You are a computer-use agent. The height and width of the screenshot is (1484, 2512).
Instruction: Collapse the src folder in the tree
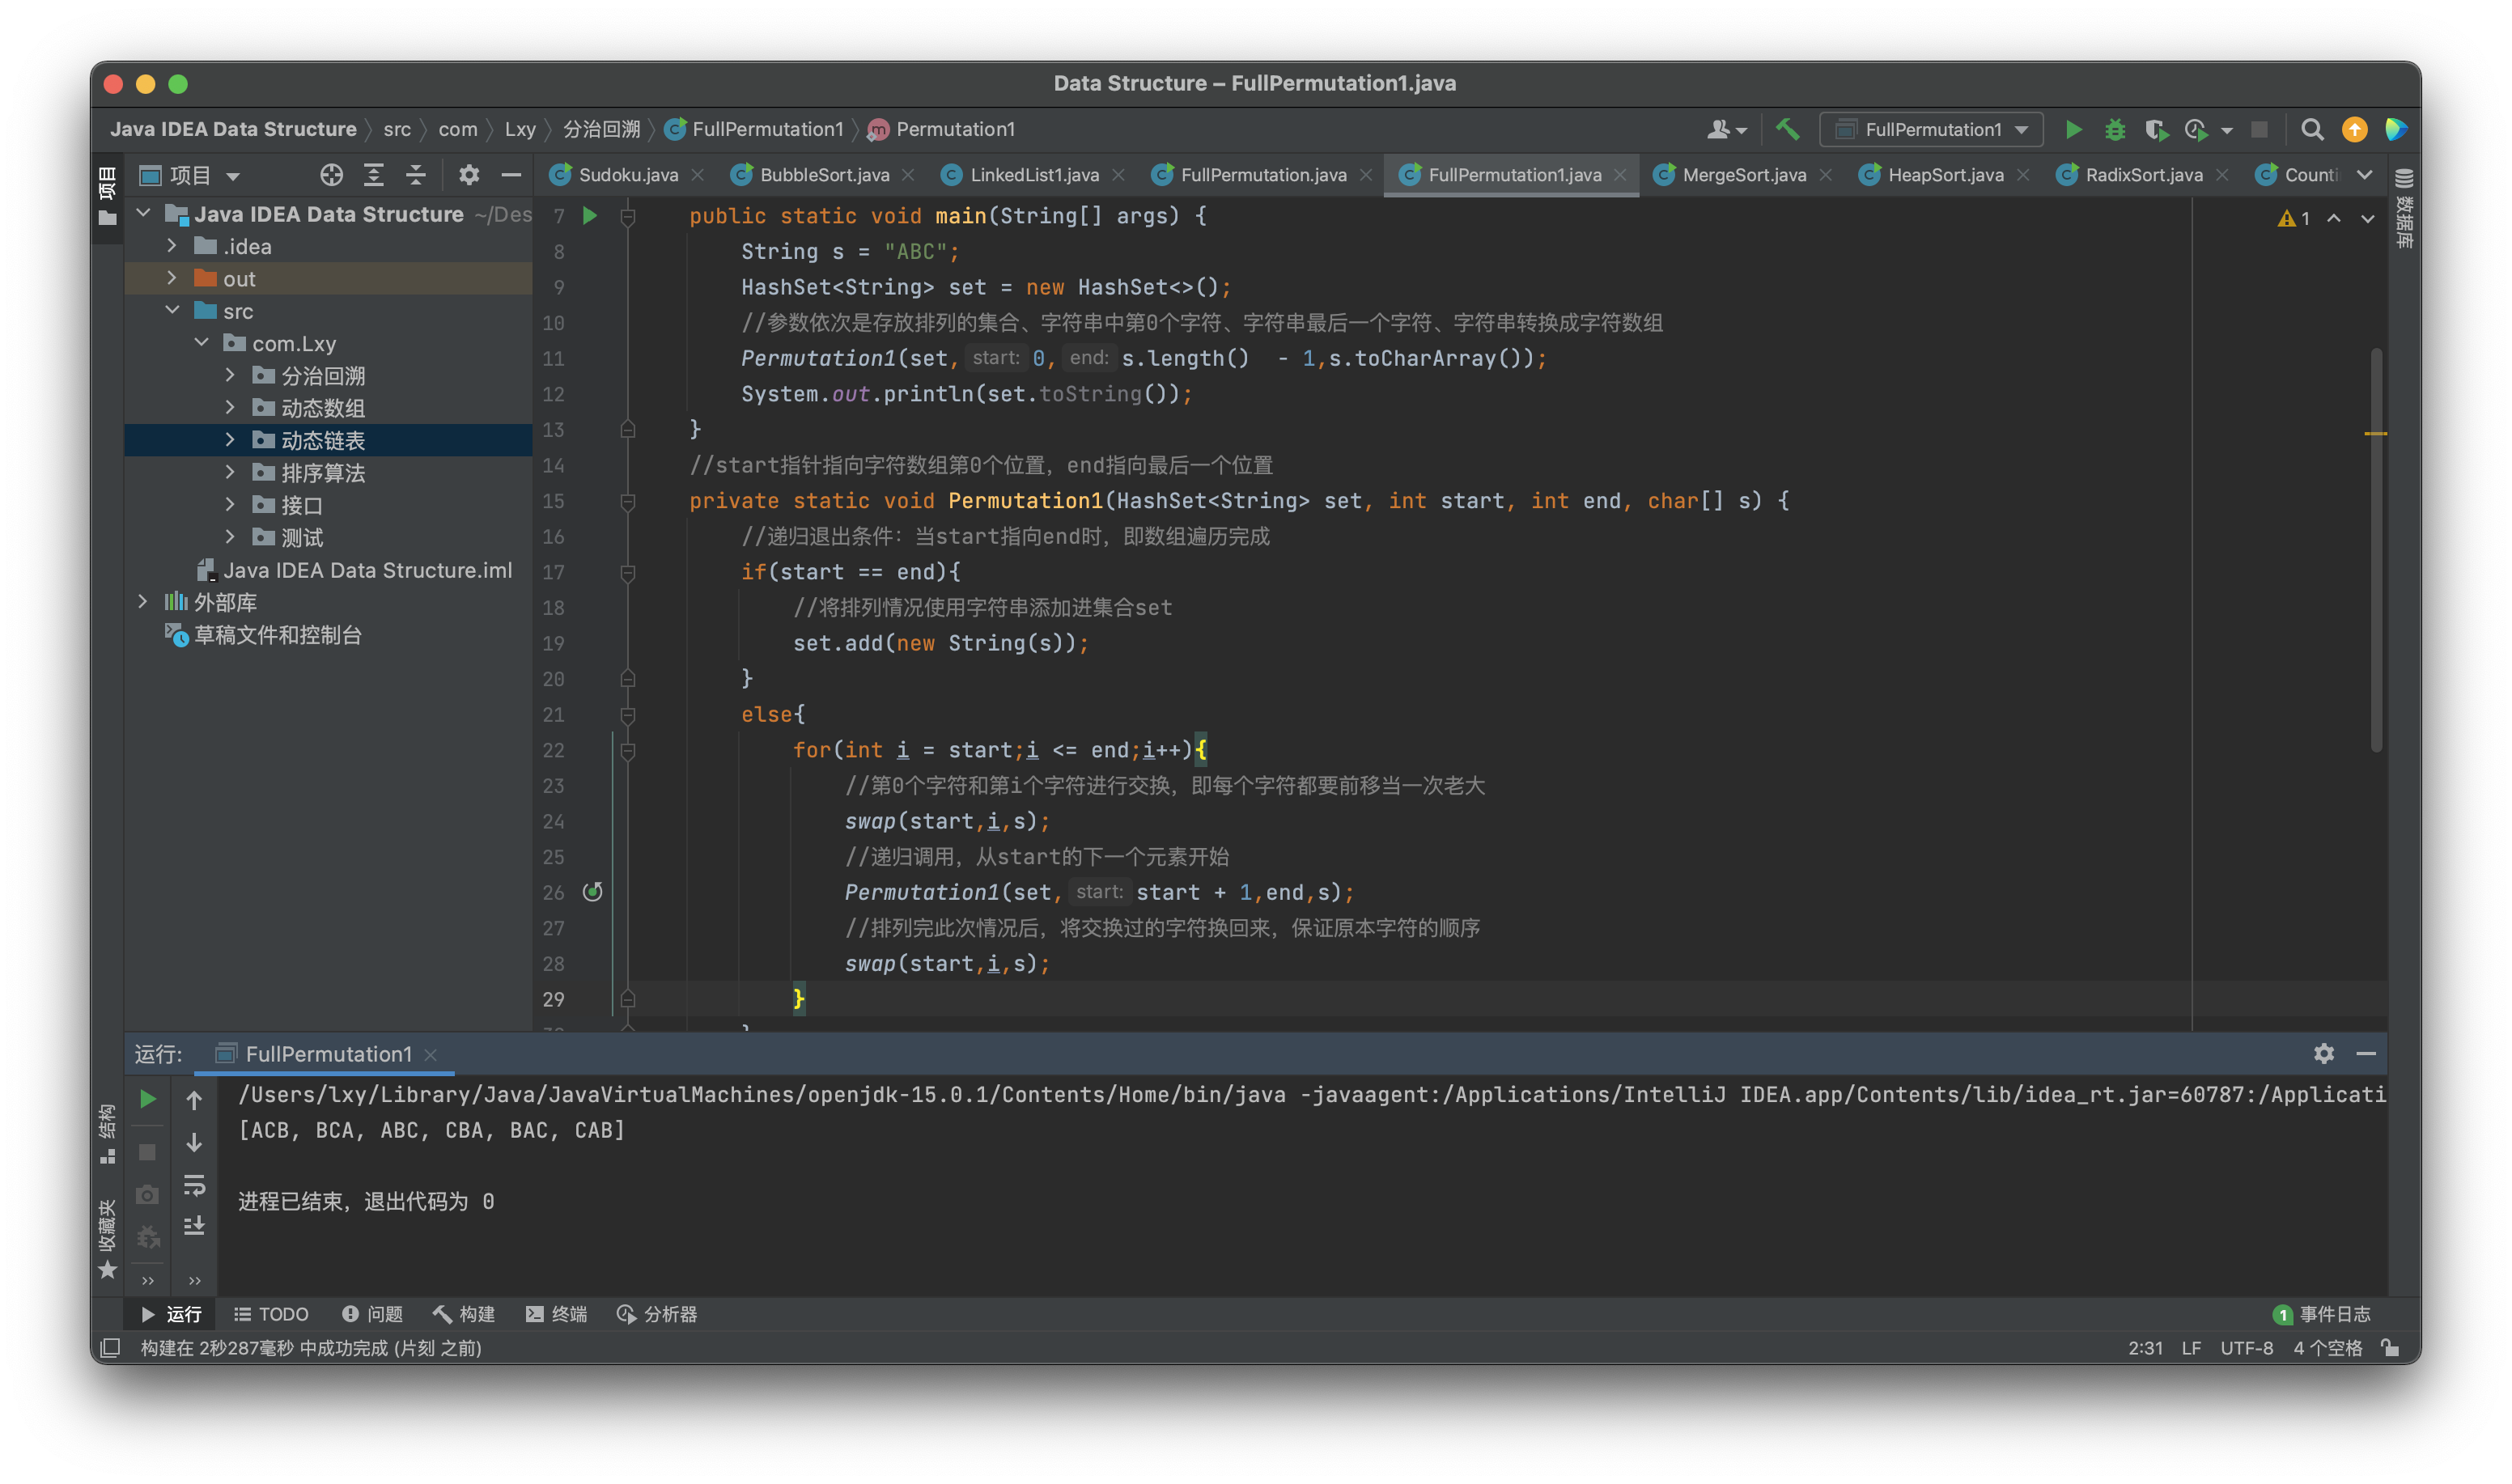[172, 311]
